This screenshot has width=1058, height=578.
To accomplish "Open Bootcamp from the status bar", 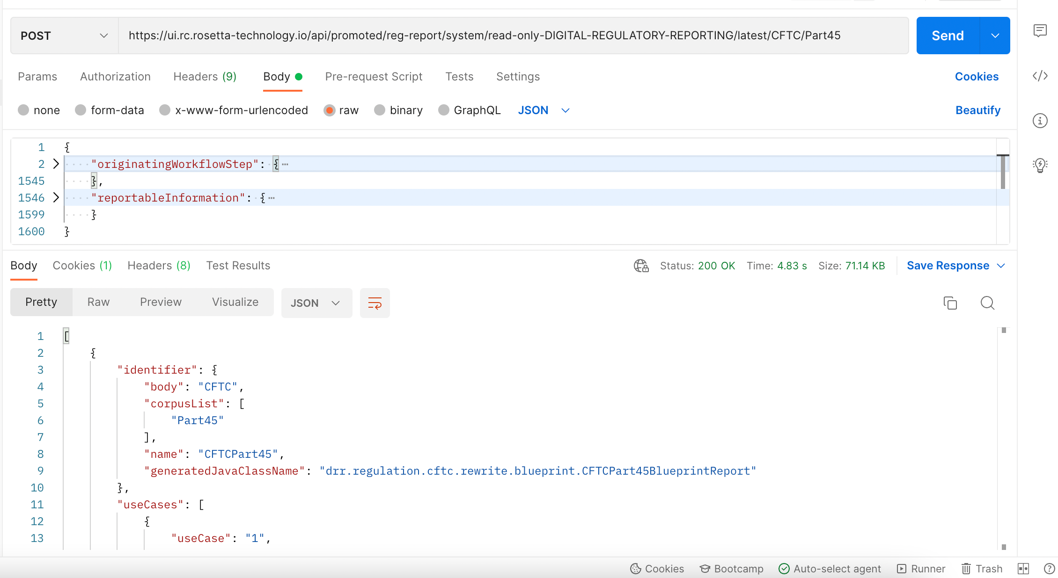I will click(x=732, y=569).
